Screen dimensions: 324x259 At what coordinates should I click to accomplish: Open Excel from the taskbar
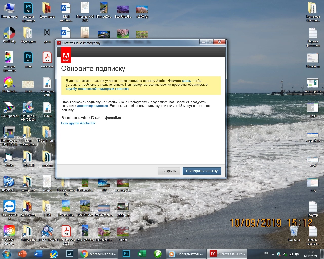pos(142,254)
